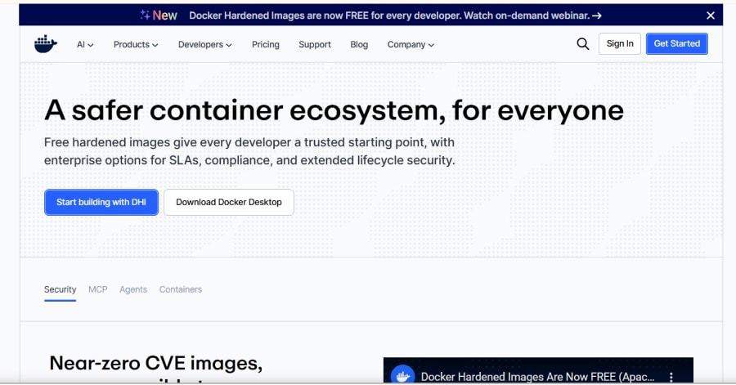Switch to the Containers tab
The image size is (736, 385).
click(x=180, y=289)
